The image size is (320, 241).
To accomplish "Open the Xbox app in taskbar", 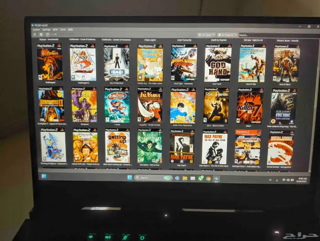I will pos(201,178).
